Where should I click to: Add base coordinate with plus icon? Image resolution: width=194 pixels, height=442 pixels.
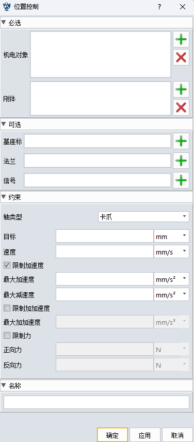tap(181, 141)
